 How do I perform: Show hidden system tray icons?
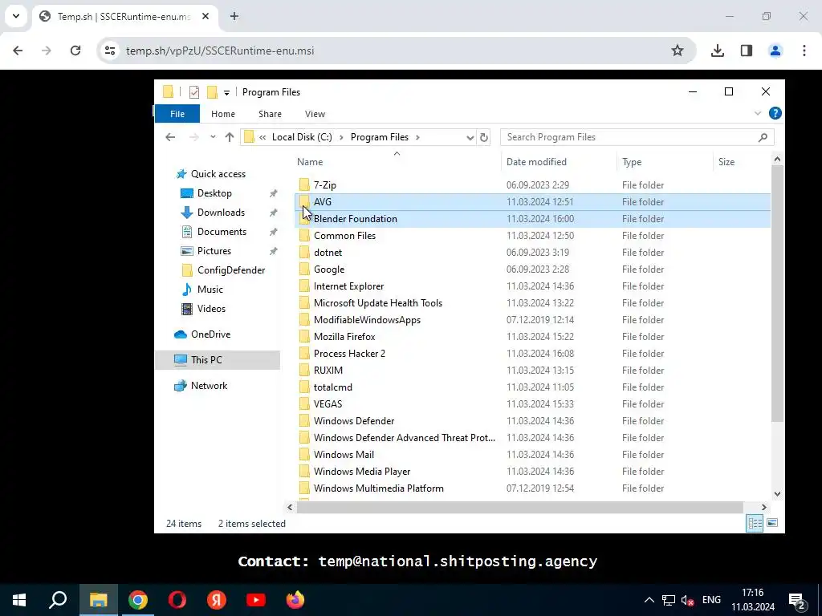tap(649, 600)
